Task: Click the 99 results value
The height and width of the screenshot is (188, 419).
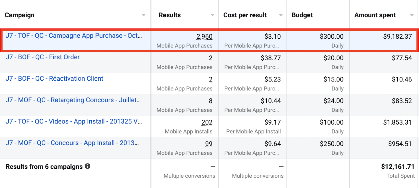Action: coord(209,144)
